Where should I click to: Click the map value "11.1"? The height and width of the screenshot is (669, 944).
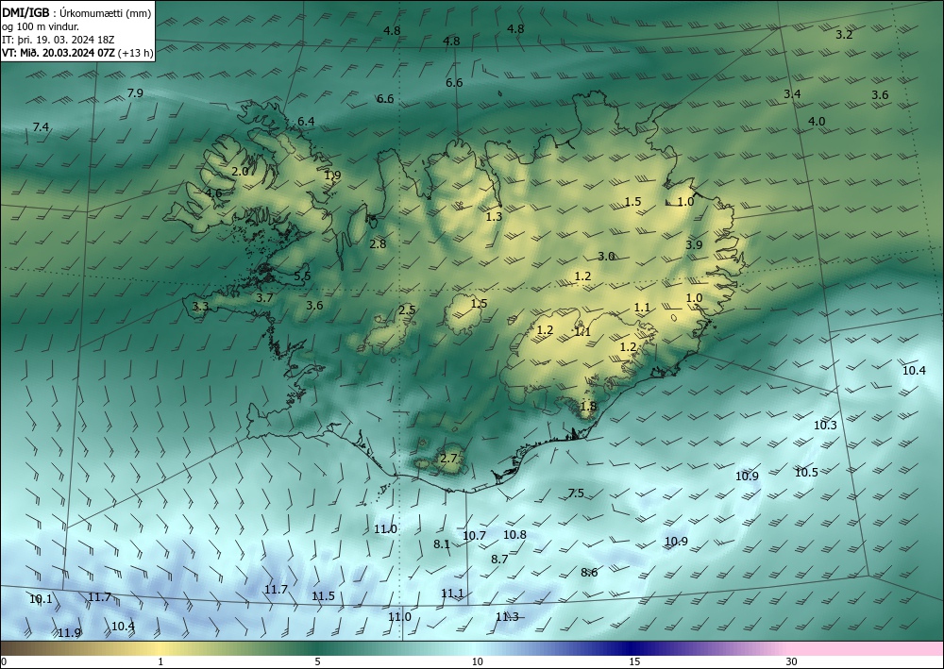coord(453,594)
